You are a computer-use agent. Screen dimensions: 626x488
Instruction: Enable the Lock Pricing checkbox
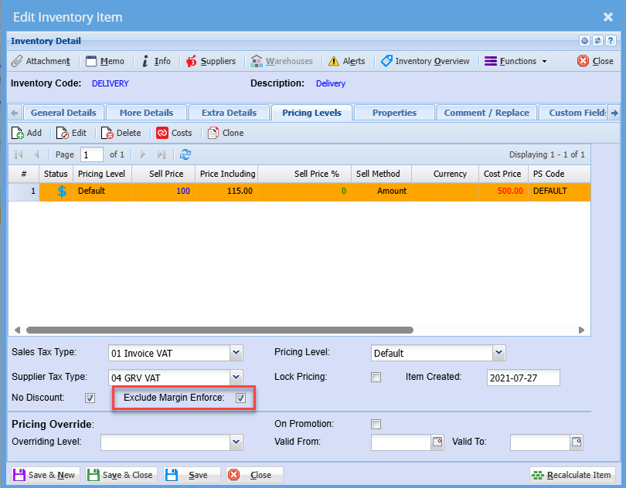click(376, 378)
